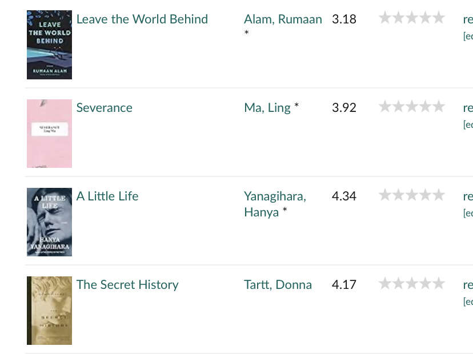Open The Secret History title link

(127, 285)
